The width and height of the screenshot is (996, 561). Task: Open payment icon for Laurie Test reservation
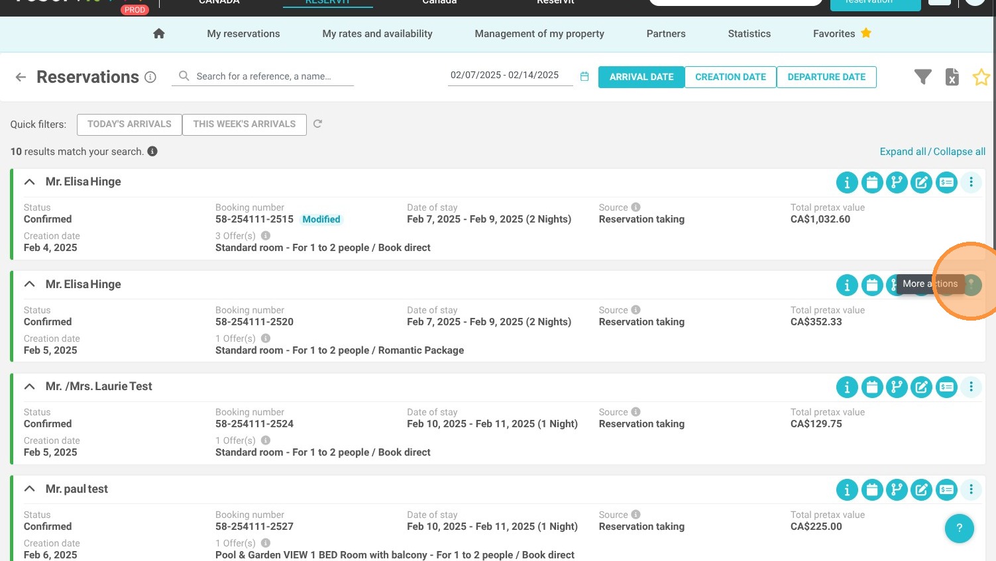[x=946, y=387]
